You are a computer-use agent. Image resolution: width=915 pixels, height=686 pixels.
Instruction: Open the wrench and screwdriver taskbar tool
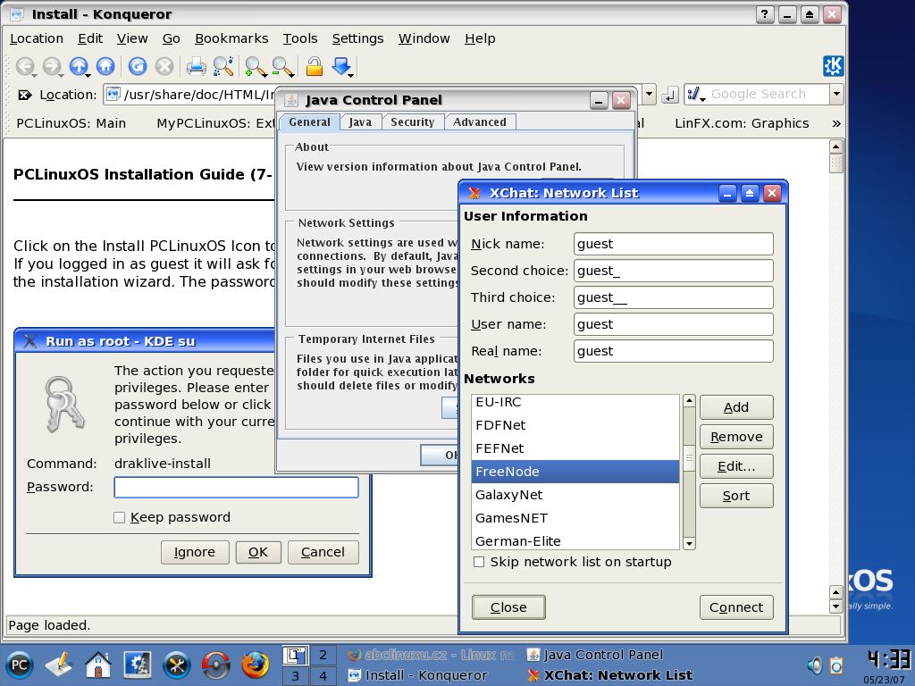tap(176, 665)
